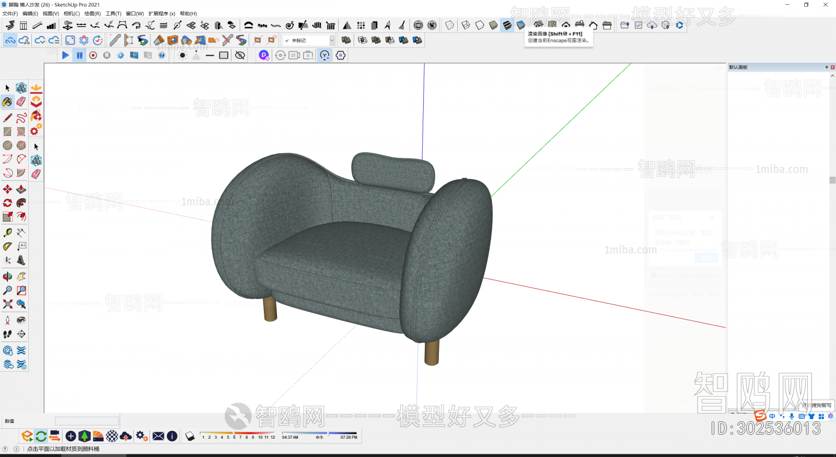Select the Eraser tool in left toolbar
This screenshot has width=836, height=457.
pyautogui.click(x=21, y=101)
